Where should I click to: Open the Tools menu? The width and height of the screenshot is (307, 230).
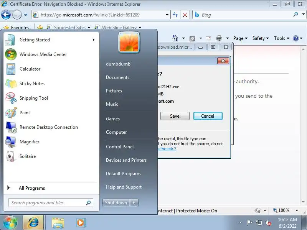pos(282,38)
